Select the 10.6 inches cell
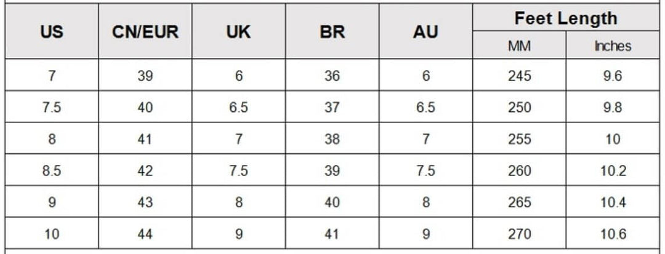 click(613, 234)
